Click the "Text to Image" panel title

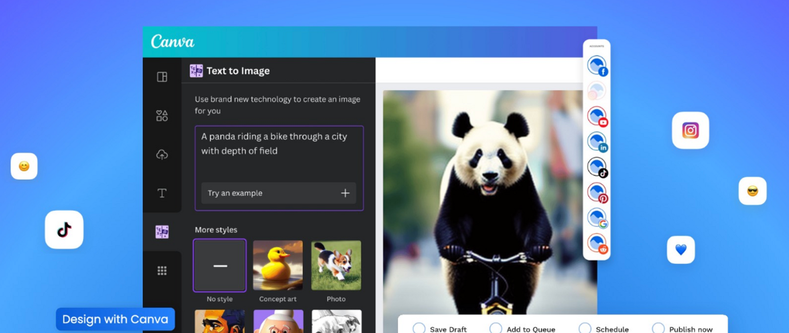(x=238, y=71)
